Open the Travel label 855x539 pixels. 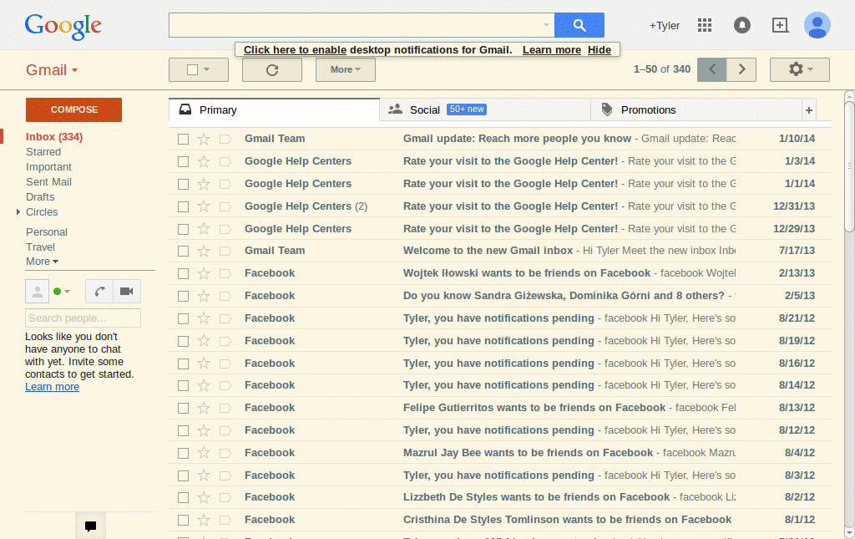40,247
